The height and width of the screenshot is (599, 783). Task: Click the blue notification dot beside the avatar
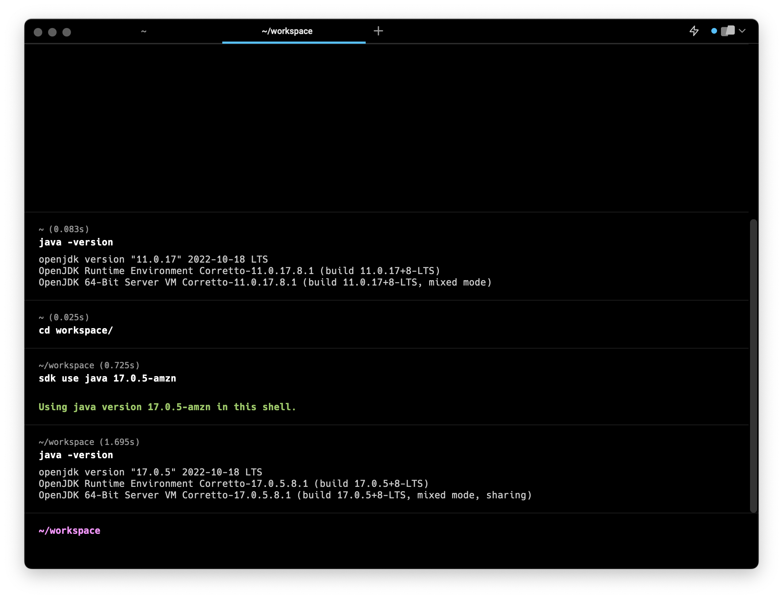tap(714, 31)
